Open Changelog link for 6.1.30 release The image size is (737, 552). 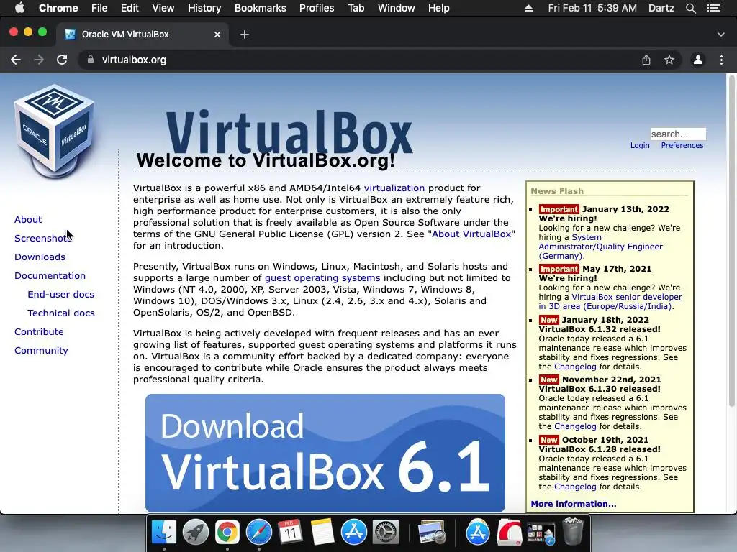coord(575,426)
